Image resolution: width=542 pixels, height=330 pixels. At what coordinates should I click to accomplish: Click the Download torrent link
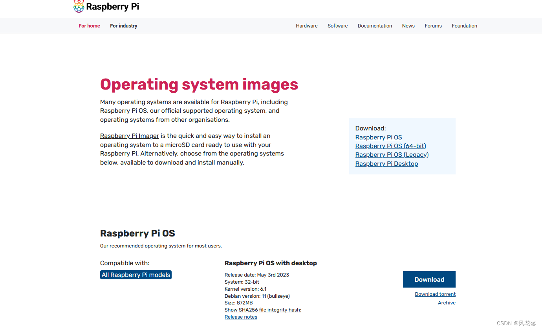pyautogui.click(x=435, y=294)
